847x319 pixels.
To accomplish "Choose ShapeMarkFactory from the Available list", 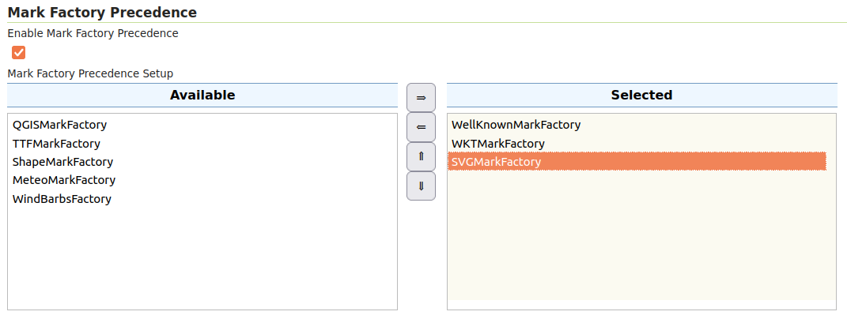I will pyautogui.click(x=62, y=162).
